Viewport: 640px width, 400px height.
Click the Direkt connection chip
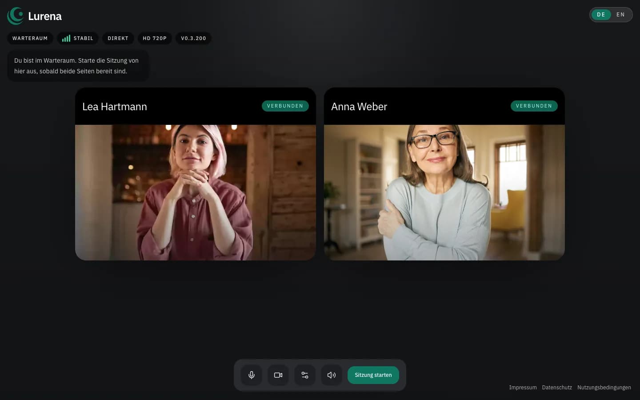click(118, 39)
